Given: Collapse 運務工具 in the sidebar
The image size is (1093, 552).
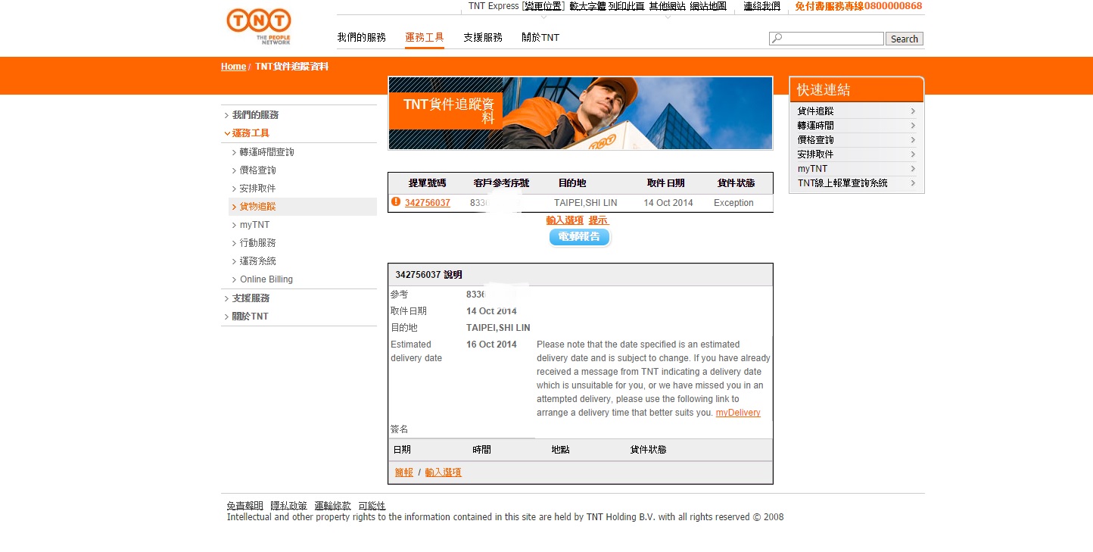Looking at the screenshot, I should [x=251, y=133].
